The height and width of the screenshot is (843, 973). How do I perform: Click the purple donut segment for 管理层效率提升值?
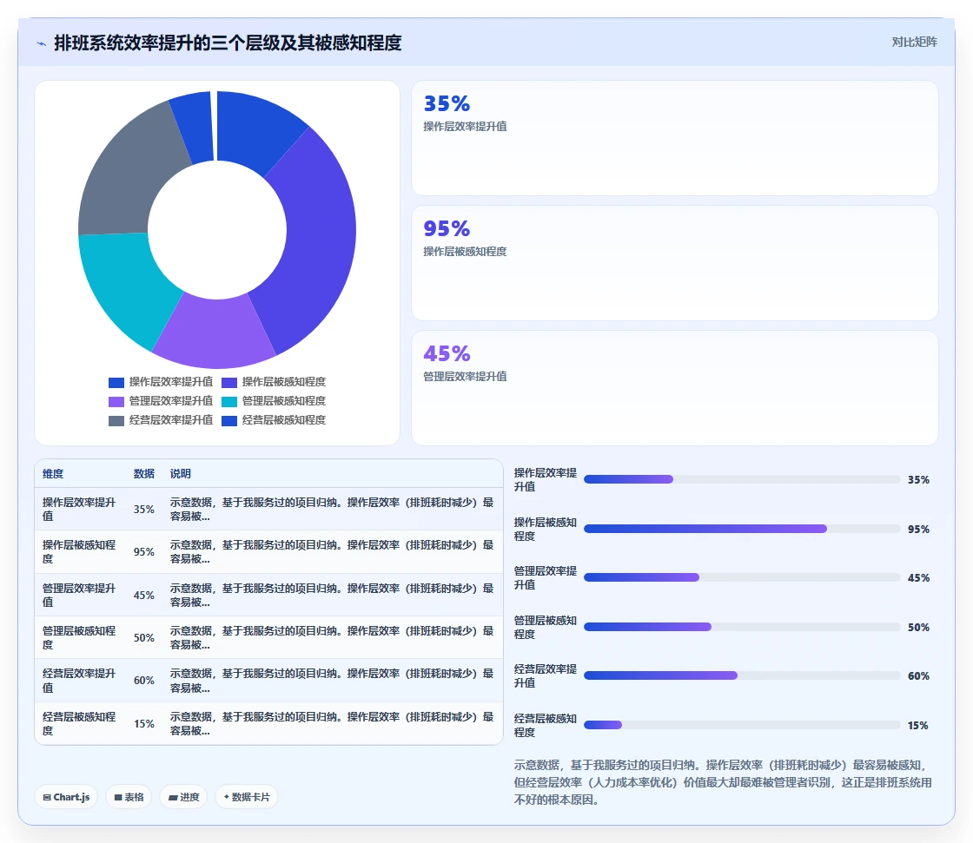click(x=214, y=332)
